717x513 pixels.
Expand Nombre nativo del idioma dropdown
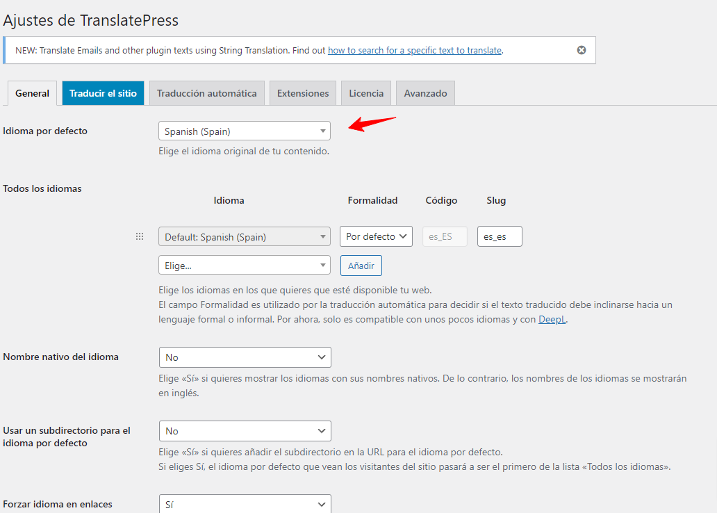(x=245, y=357)
